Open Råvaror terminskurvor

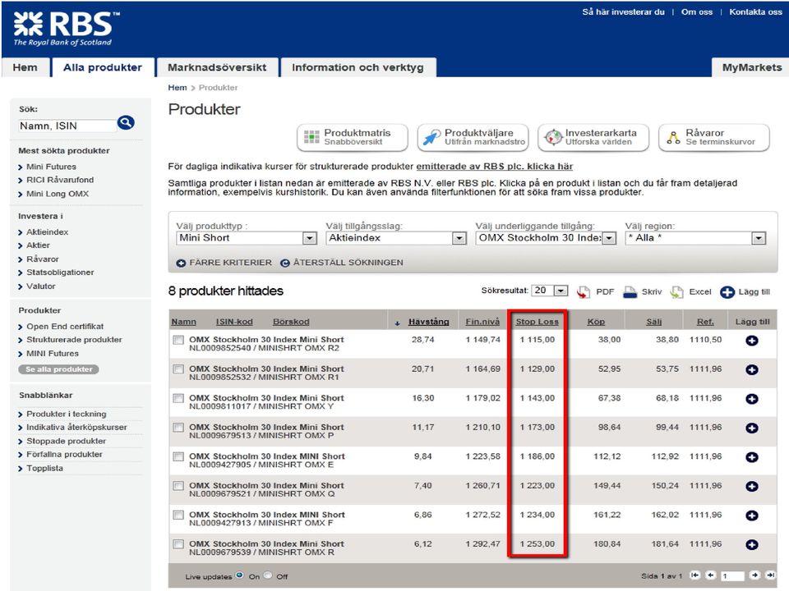714,137
